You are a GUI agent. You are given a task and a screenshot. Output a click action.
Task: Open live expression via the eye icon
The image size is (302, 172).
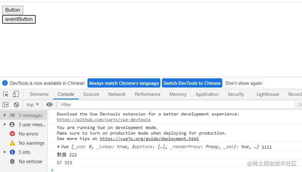tap(49, 104)
